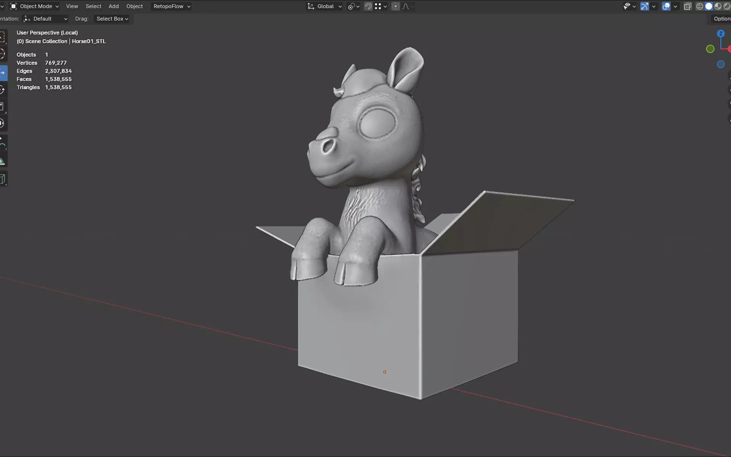Click the Faces count 1,538,555
The height and width of the screenshot is (457, 731).
point(58,79)
